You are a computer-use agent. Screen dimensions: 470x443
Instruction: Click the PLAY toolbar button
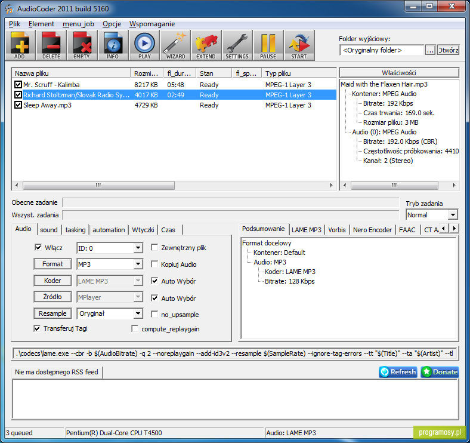pyautogui.click(x=144, y=45)
